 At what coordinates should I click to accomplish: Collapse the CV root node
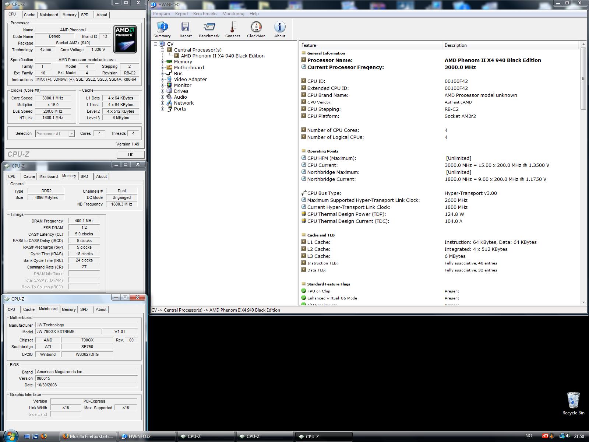pyautogui.click(x=156, y=44)
